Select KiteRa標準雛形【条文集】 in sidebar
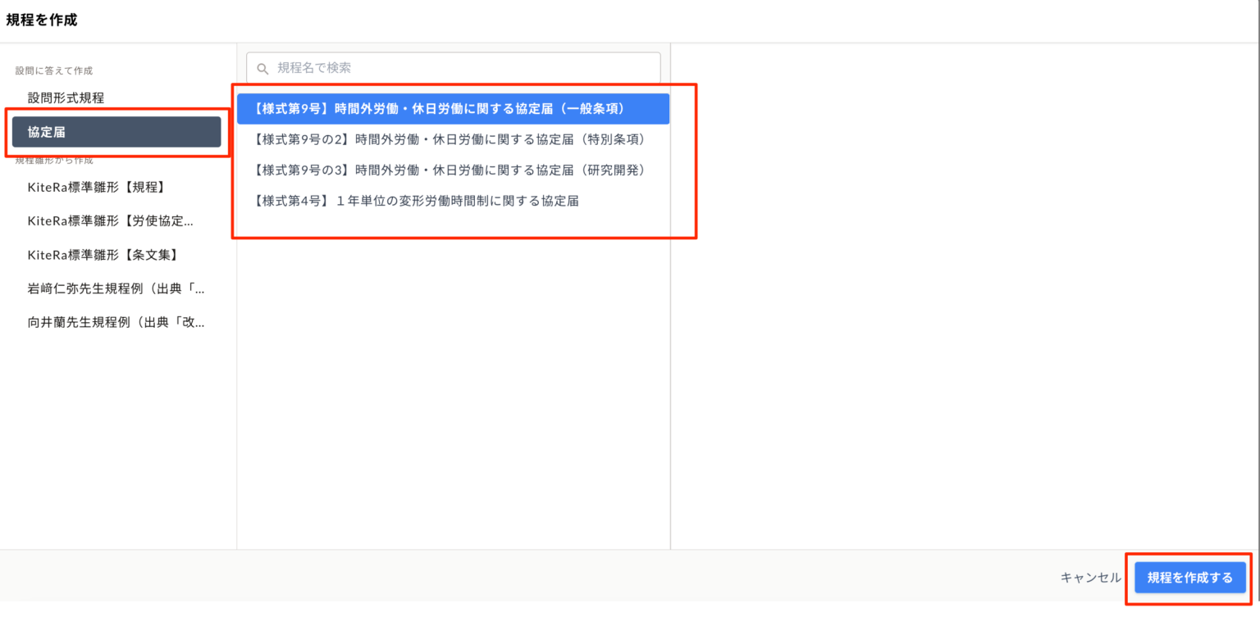This screenshot has width=1260, height=626. tap(103, 255)
